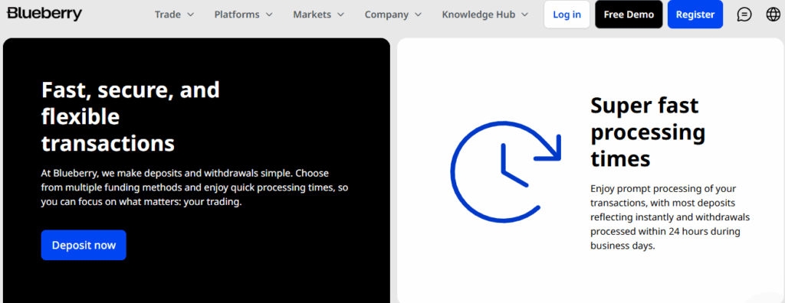The width and height of the screenshot is (785, 303).
Task: Select the 'Fast, secure, and flexible transactions' heading
Action: pyautogui.click(x=130, y=116)
